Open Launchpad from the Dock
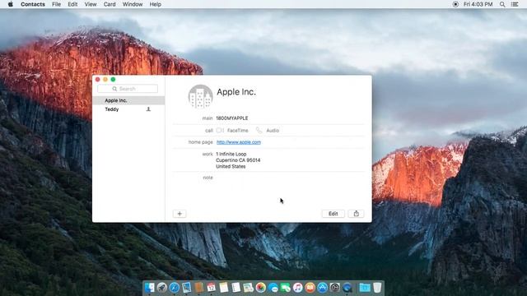 tap(162, 288)
